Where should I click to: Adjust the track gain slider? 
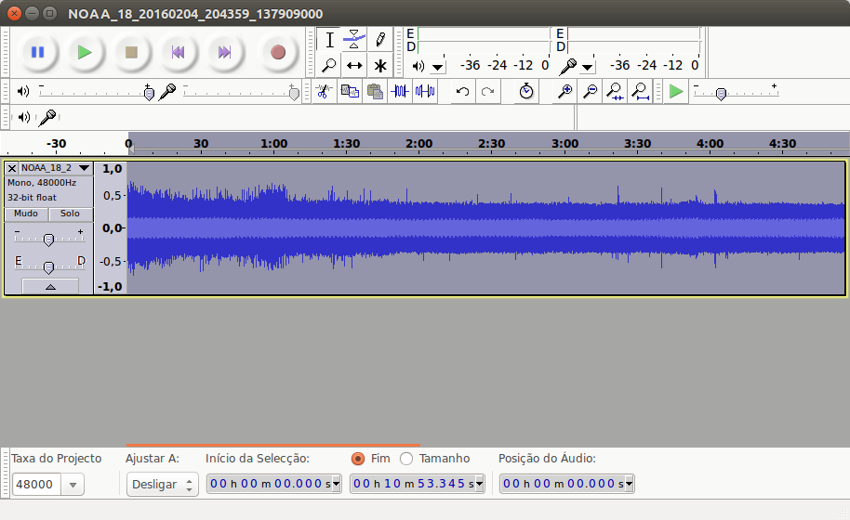pyautogui.click(x=48, y=240)
